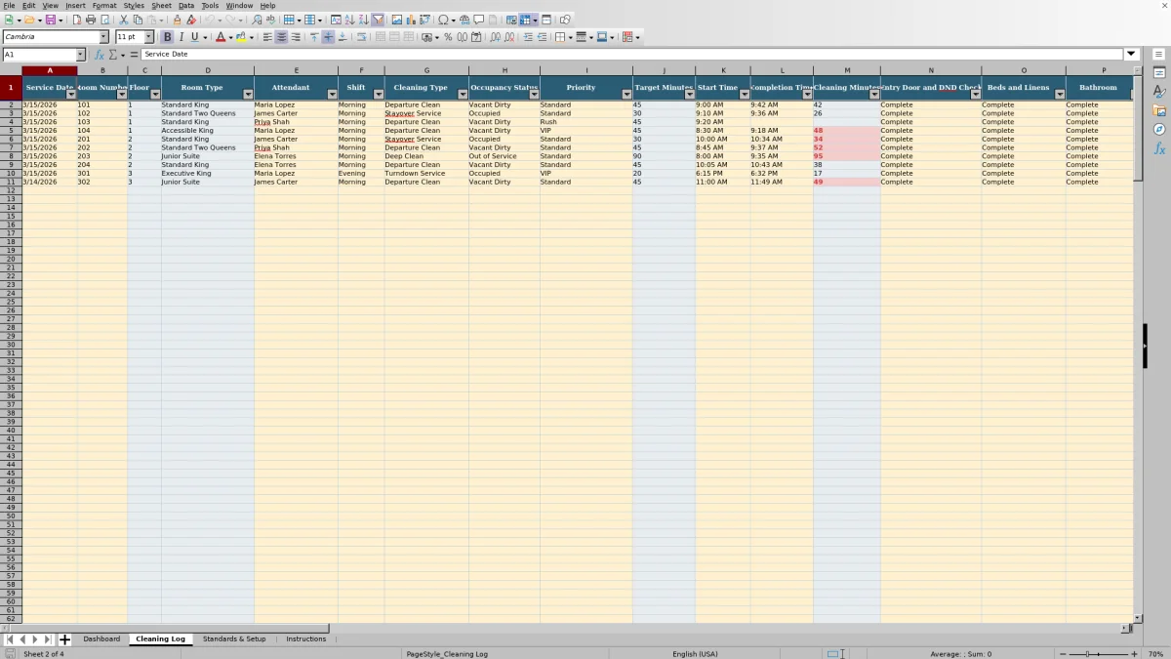
Task: Click the Insert Comment icon
Action: point(479,20)
